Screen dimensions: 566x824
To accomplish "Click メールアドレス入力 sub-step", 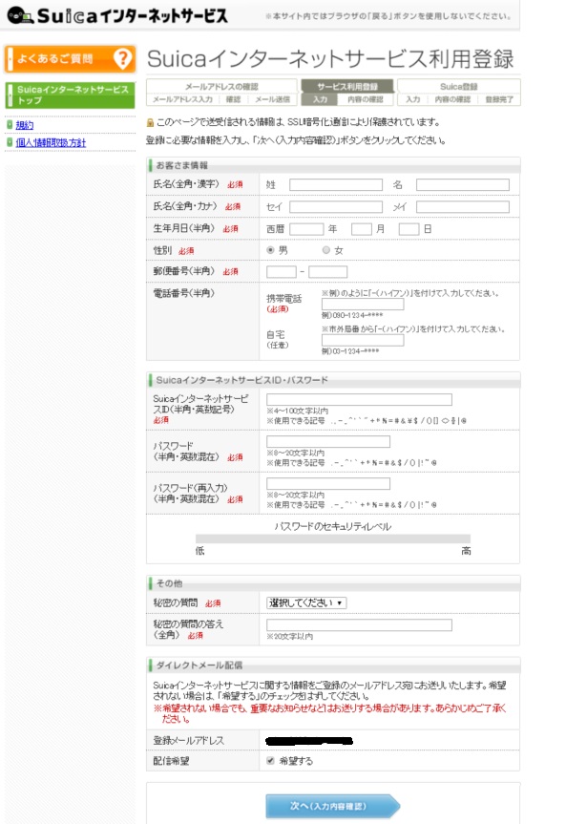I will 183,99.
